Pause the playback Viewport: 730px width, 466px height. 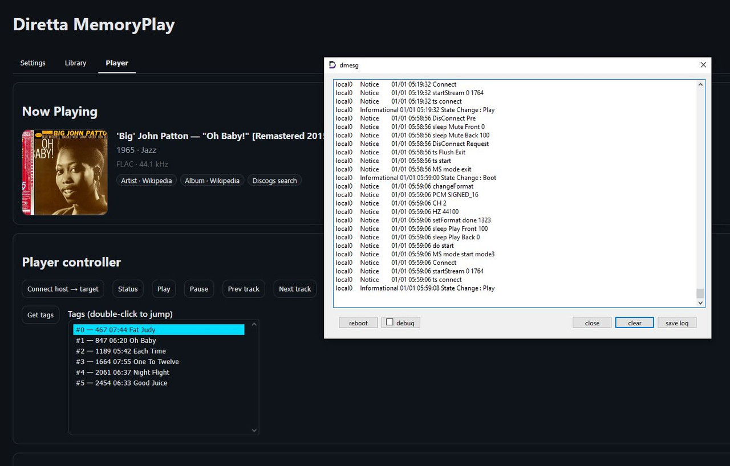(199, 289)
